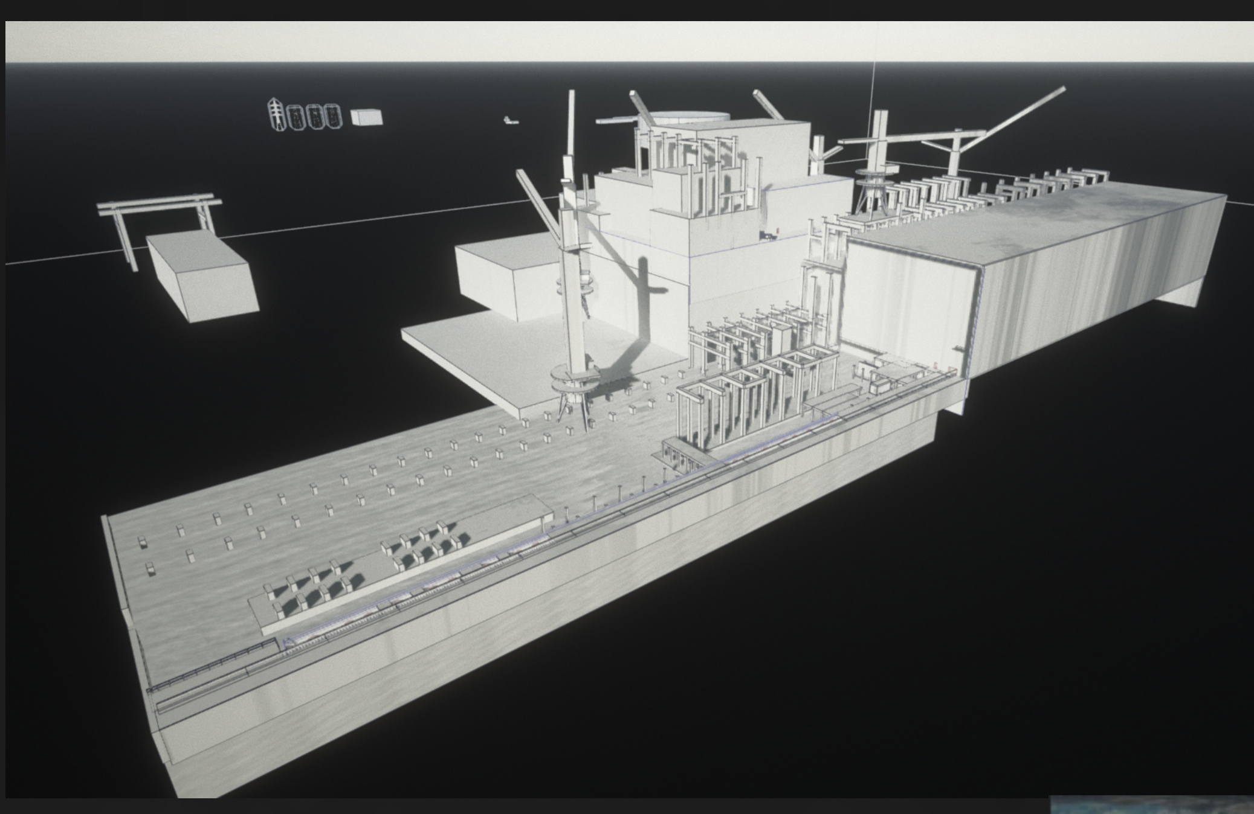1254x814 pixels.
Task: Click the circular drum on the rooftop
Action: coord(689,117)
